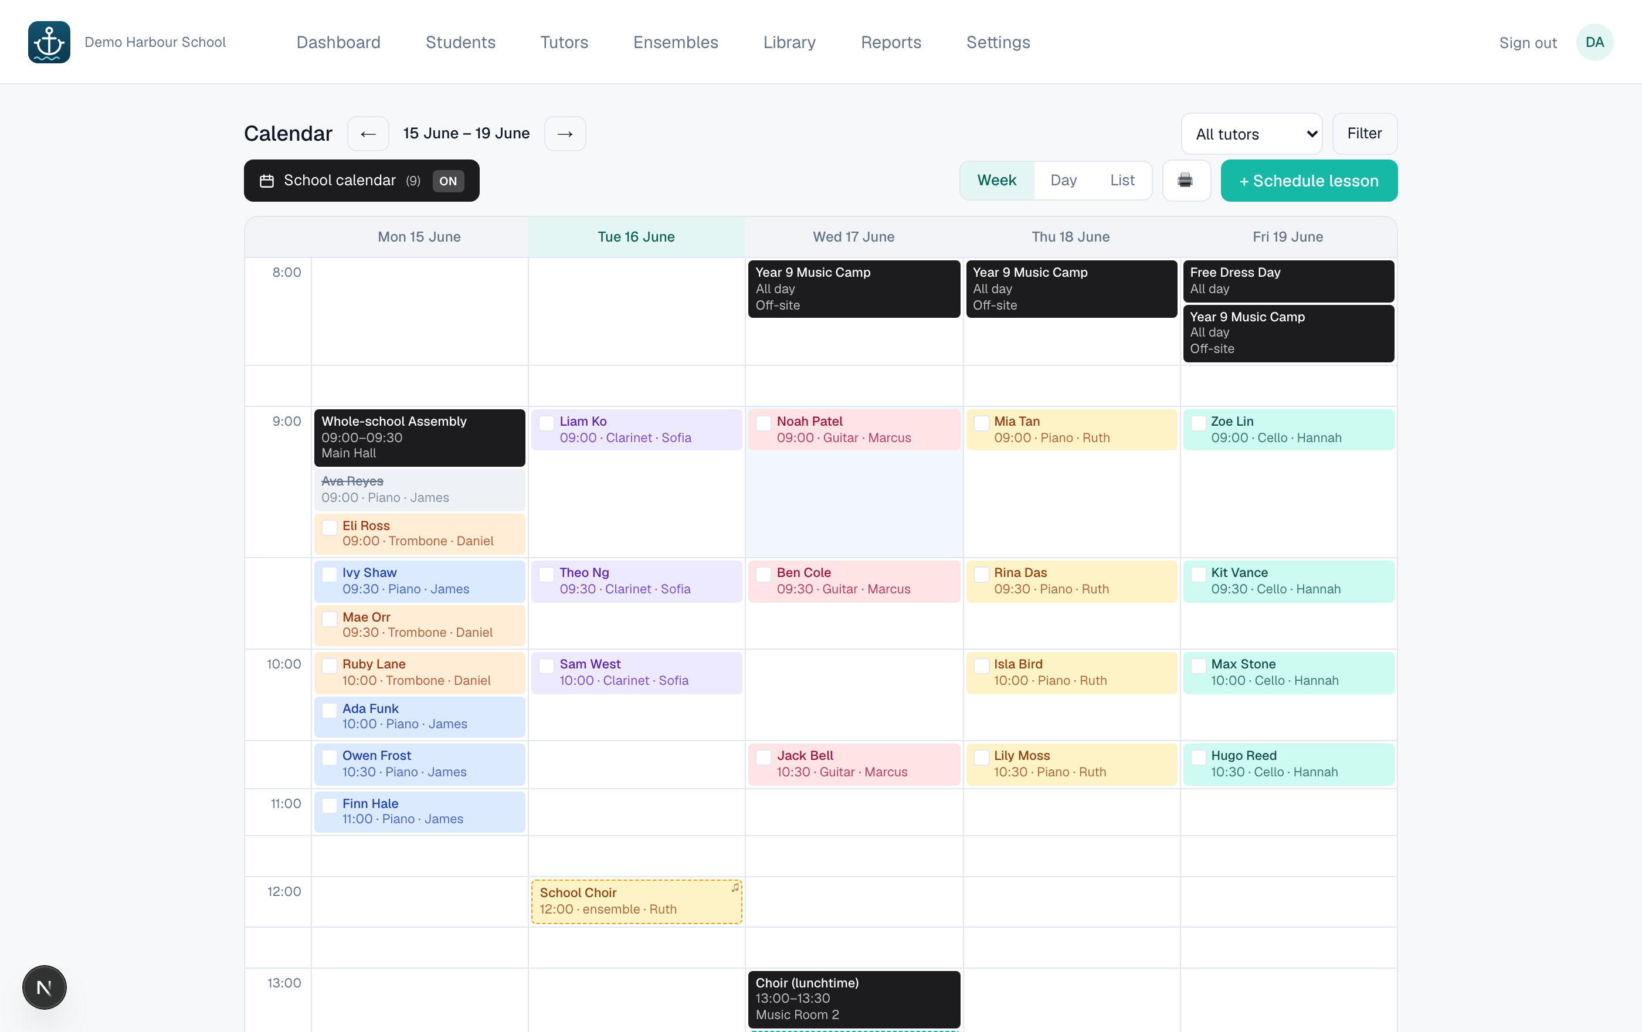Open the Settings nav item
This screenshot has width=1642, height=1032.
click(x=998, y=42)
